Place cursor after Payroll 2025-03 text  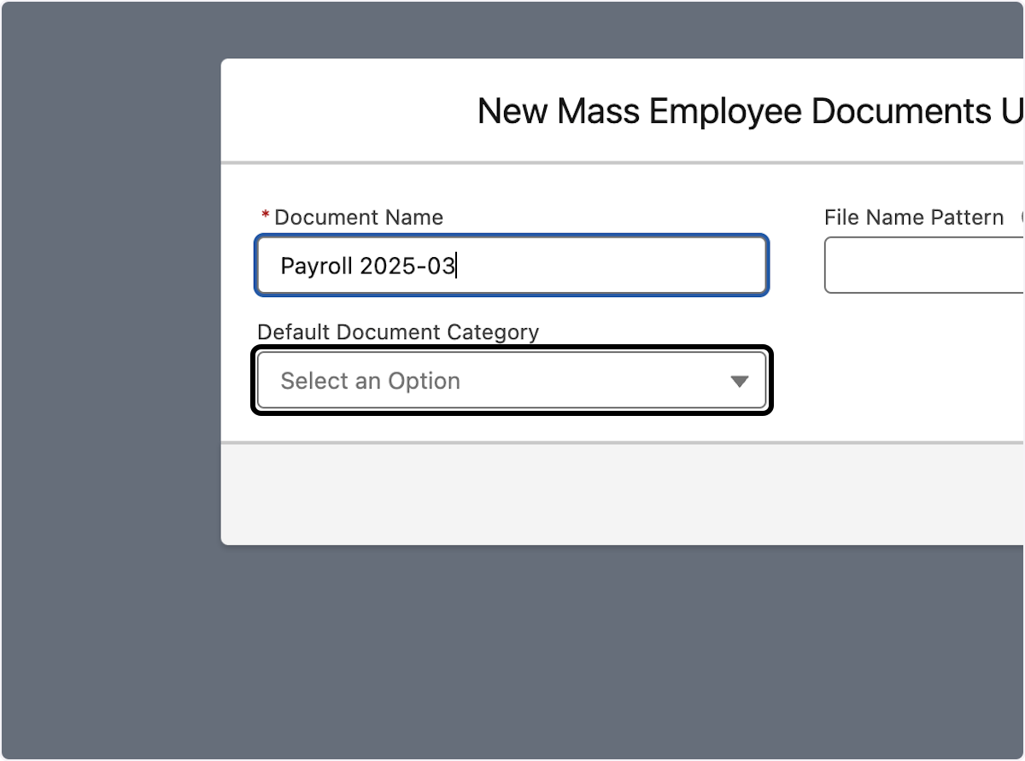tap(459, 266)
